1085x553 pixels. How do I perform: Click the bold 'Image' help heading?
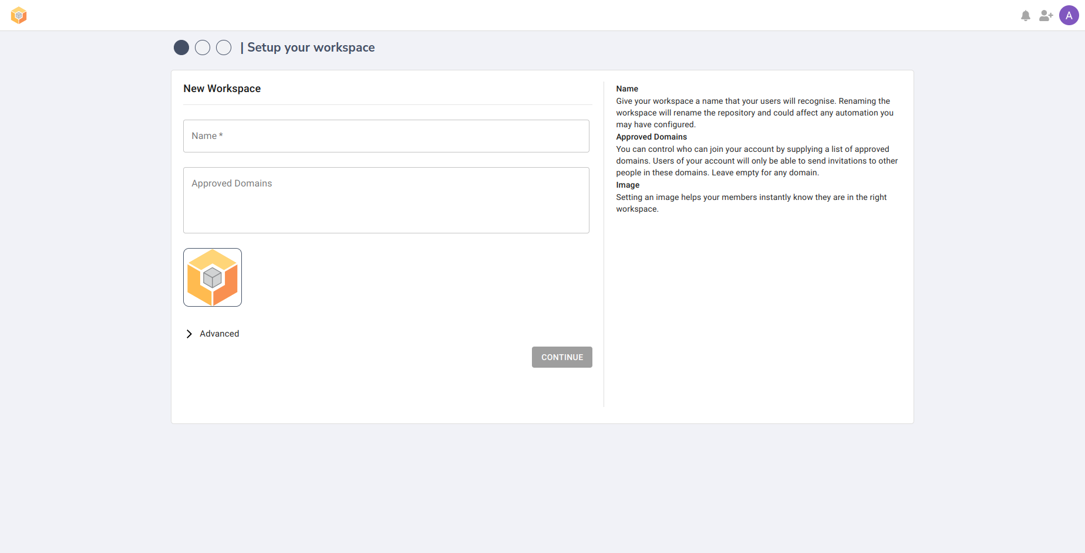pos(628,185)
